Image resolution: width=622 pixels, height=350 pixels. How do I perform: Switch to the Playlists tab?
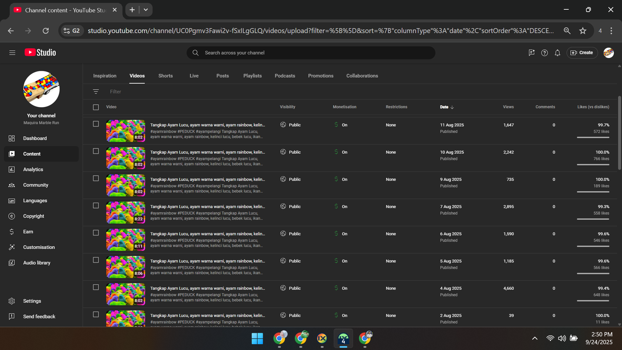click(x=252, y=76)
